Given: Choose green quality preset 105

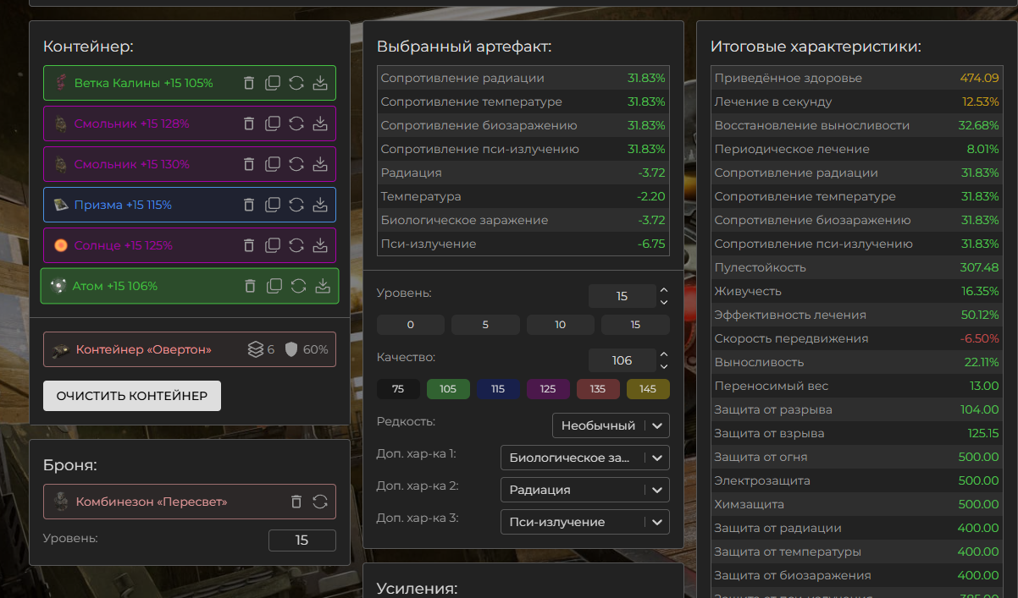Looking at the screenshot, I should coord(448,389).
